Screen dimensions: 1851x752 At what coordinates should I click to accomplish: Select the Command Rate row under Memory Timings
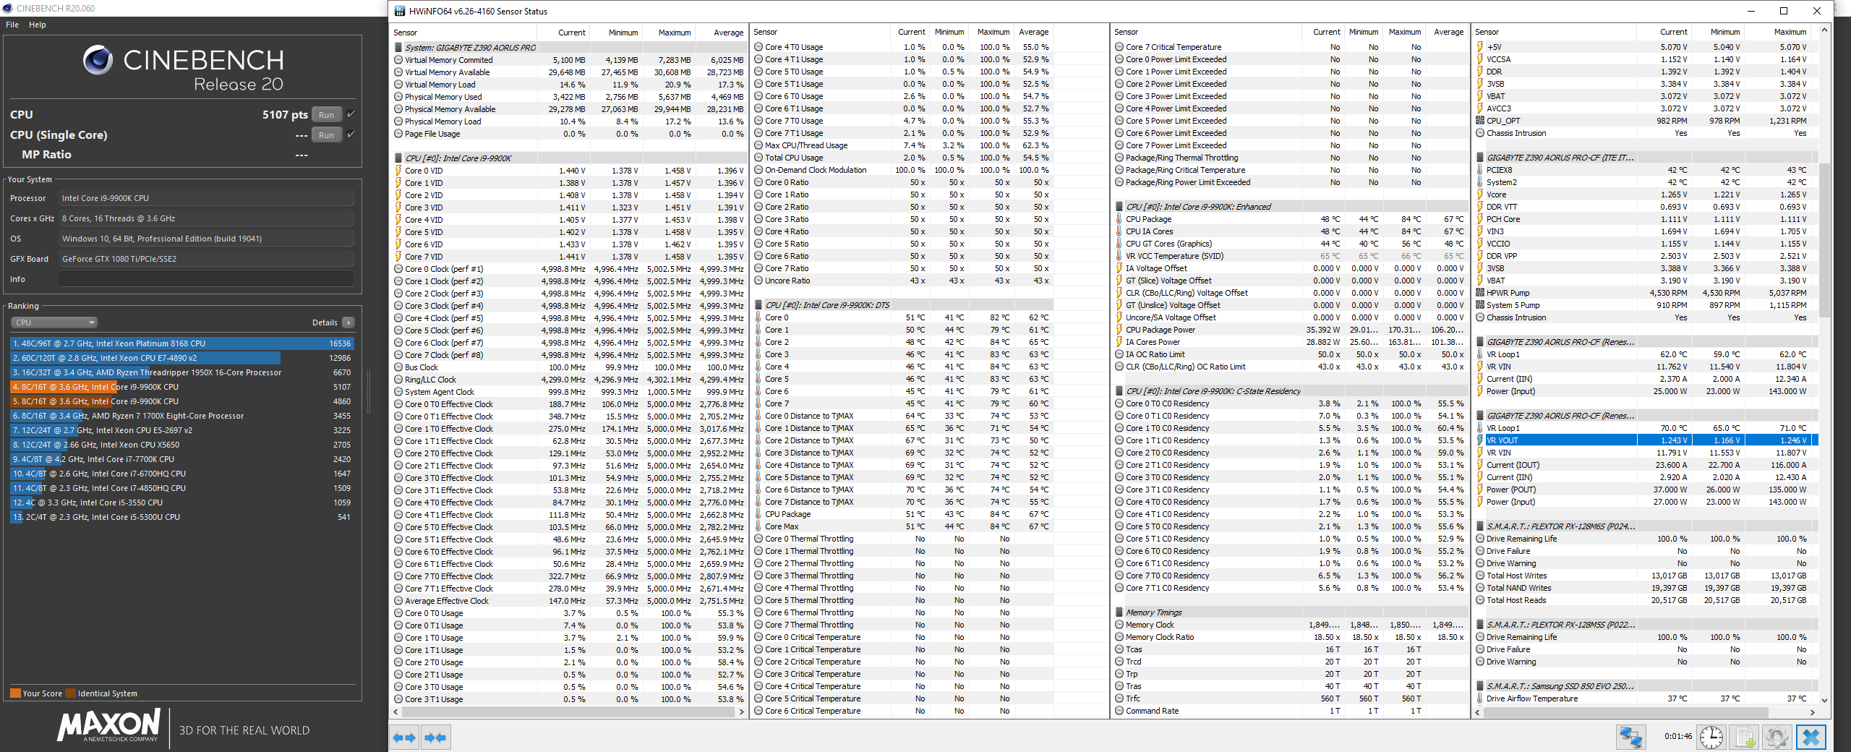(x=1290, y=711)
